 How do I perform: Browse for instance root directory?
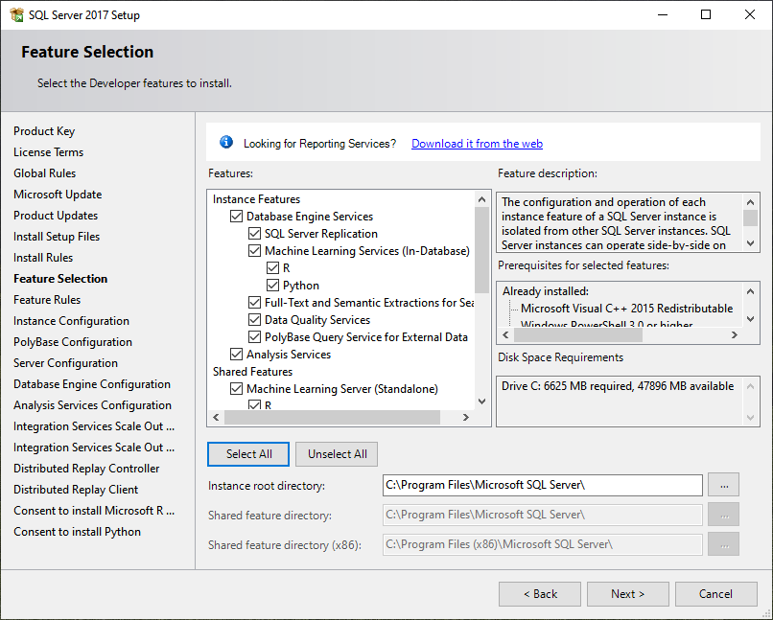pyautogui.click(x=723, y=485)
